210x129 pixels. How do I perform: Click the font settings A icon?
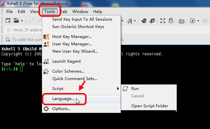click(x=130, y=21)
